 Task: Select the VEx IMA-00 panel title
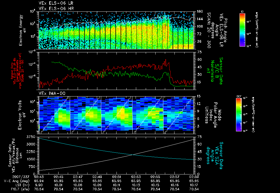tap(52, 93)
